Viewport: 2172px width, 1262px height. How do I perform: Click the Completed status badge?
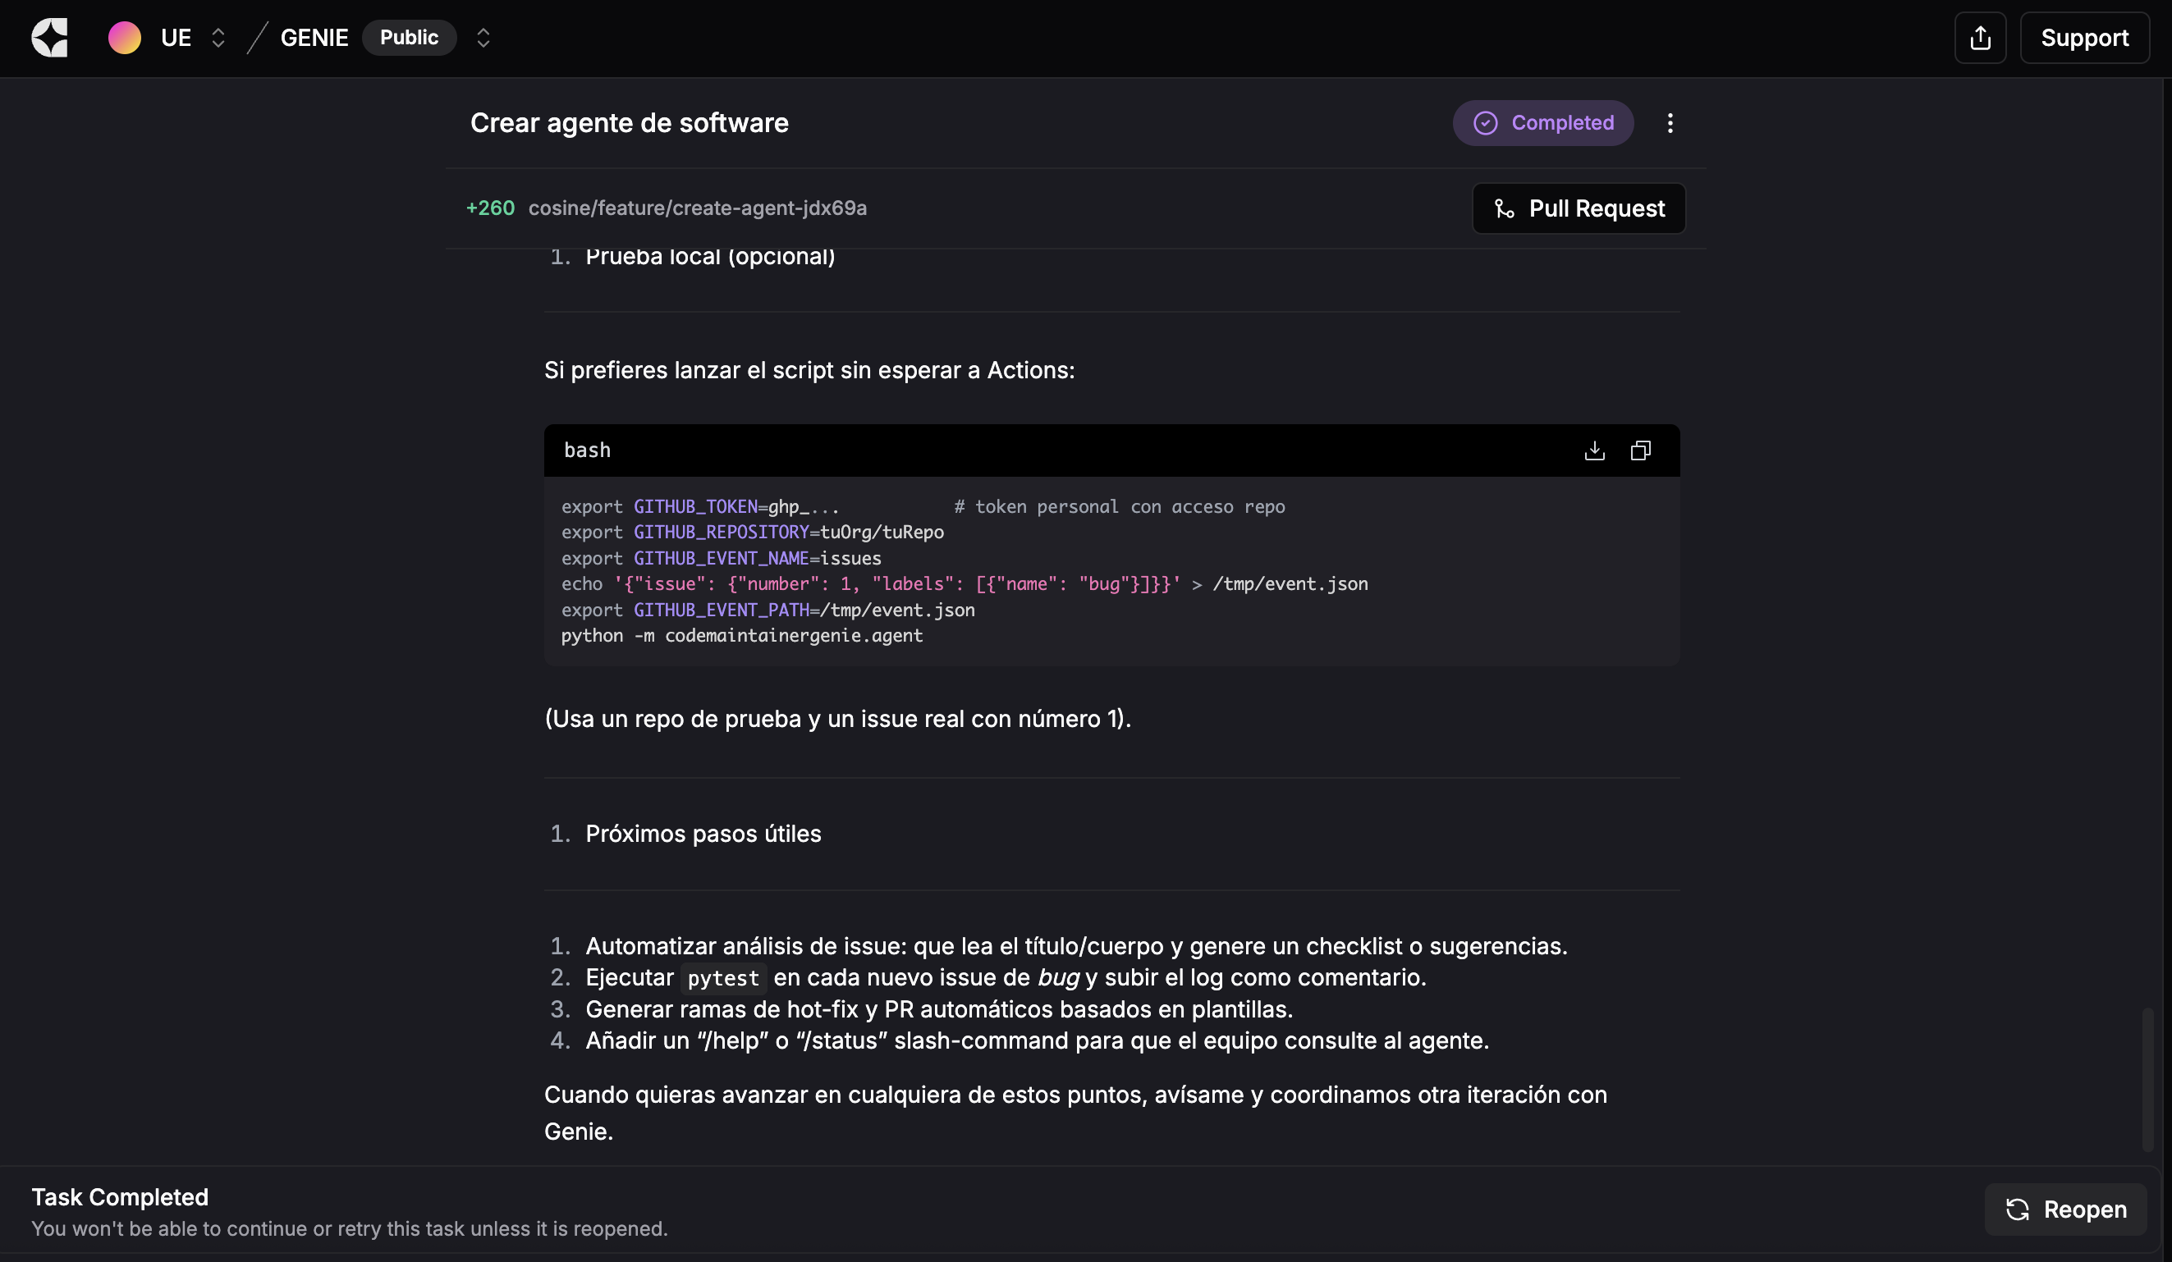[x=1543, y=123]
